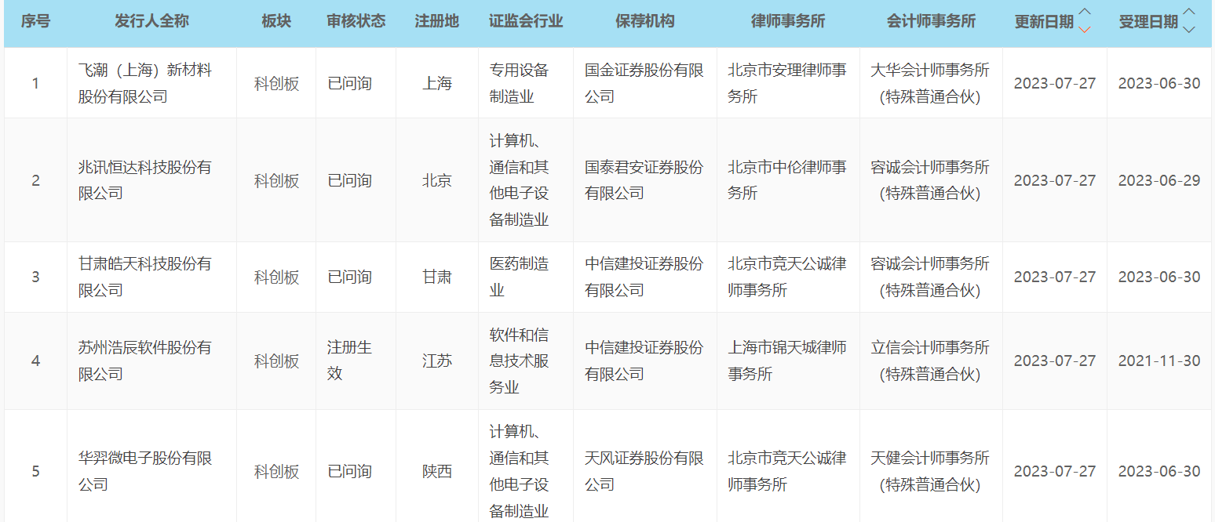Sort 更新日期 ascending with the up arrow
Image resolution: width=1215 pixels, height=522 pixels.
coord(1085,13)
